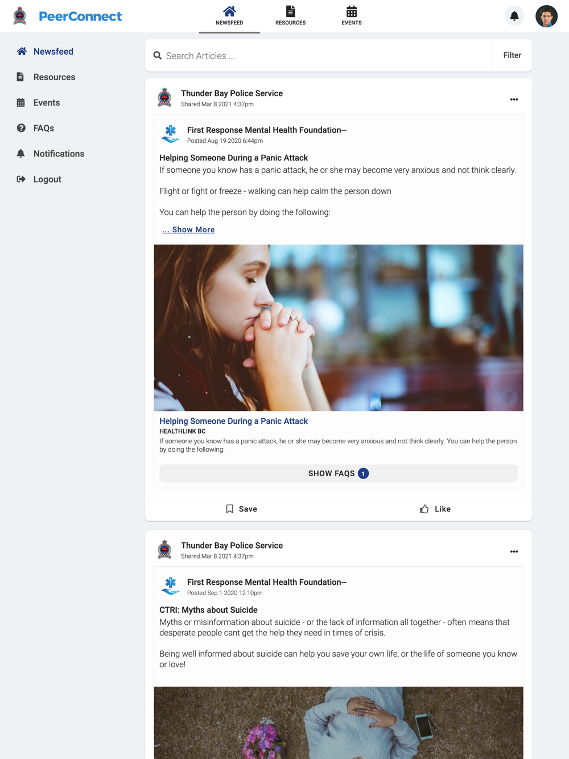Open the Helping Someone During a Panic Attack link
Viewport: 569px width, 759px height.
(x=233, y=421)
